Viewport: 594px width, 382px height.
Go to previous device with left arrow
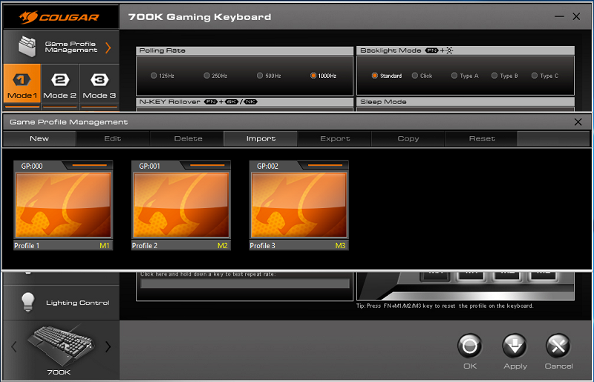(14, 346)
